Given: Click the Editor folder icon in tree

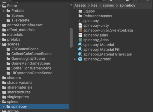Looking at the screenshot, I should (x=4, y=6).
